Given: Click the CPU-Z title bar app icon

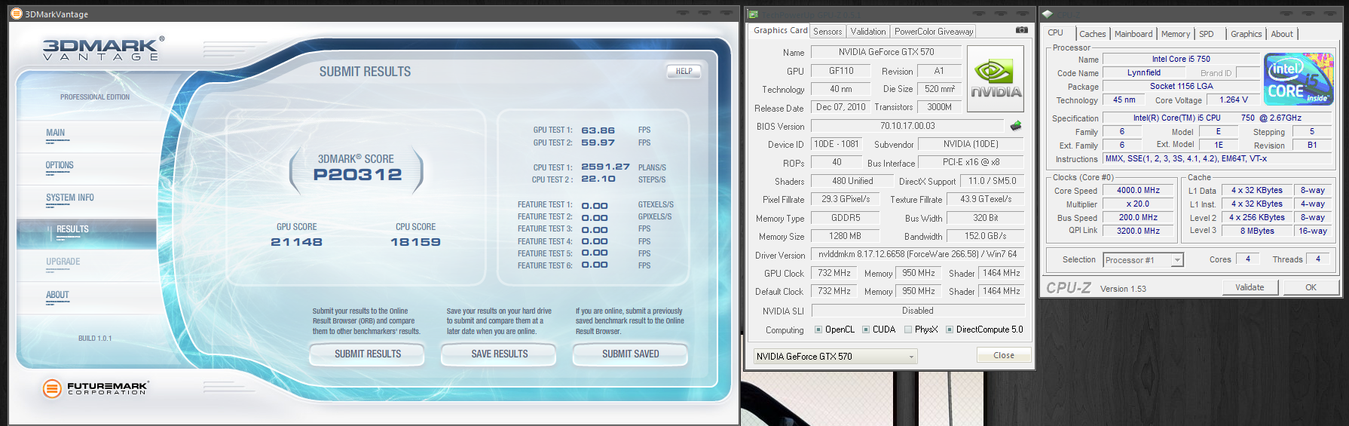Looking at the screenshot, I should coord(1048,14).
